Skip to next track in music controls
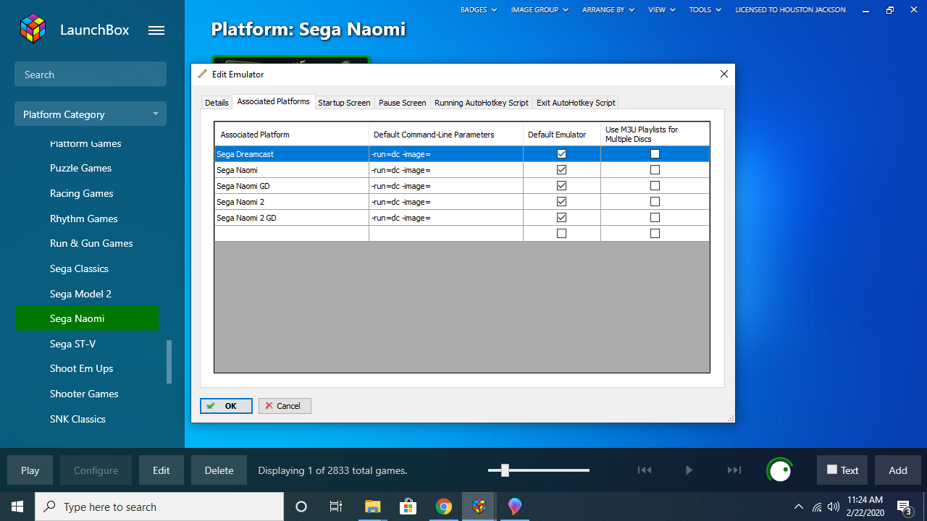The height and width of the screenshot is (521, 927). tap(734, 470)
